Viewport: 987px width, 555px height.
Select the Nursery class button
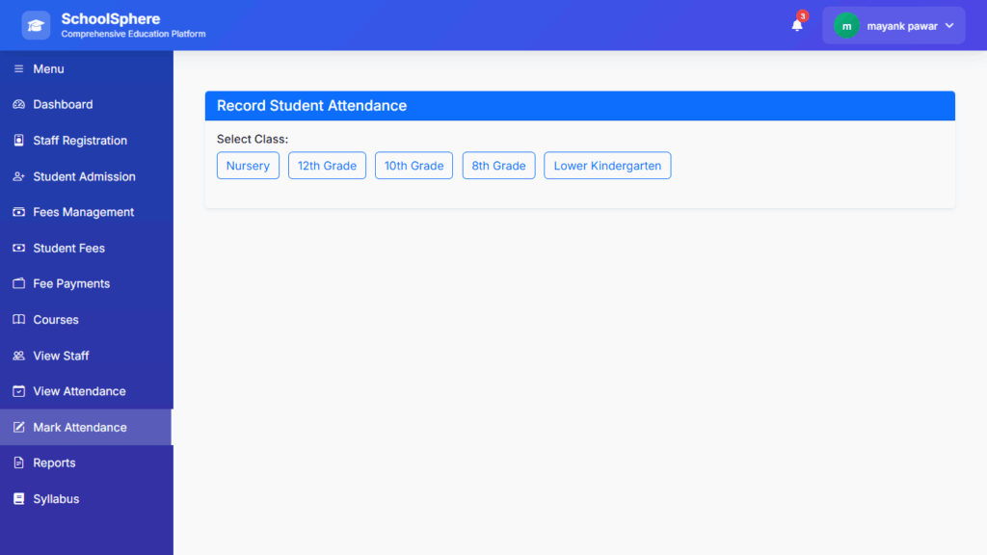(248, 166)
